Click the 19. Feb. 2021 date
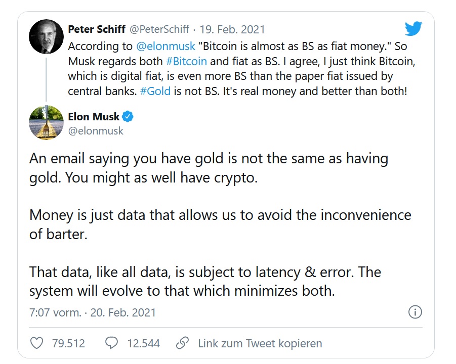 (232, 30)
